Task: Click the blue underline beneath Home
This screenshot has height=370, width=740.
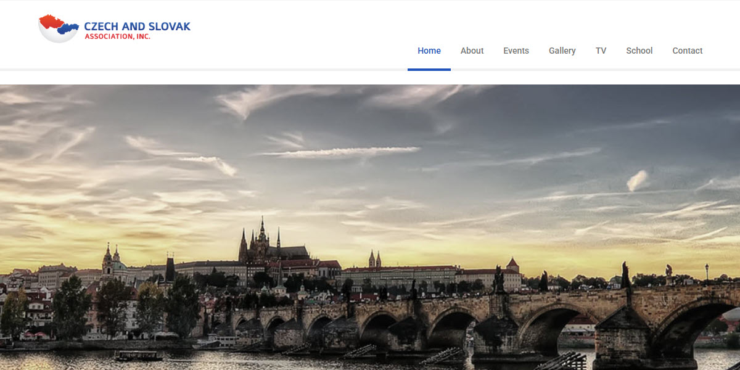Action: click(x=429, y=70)
